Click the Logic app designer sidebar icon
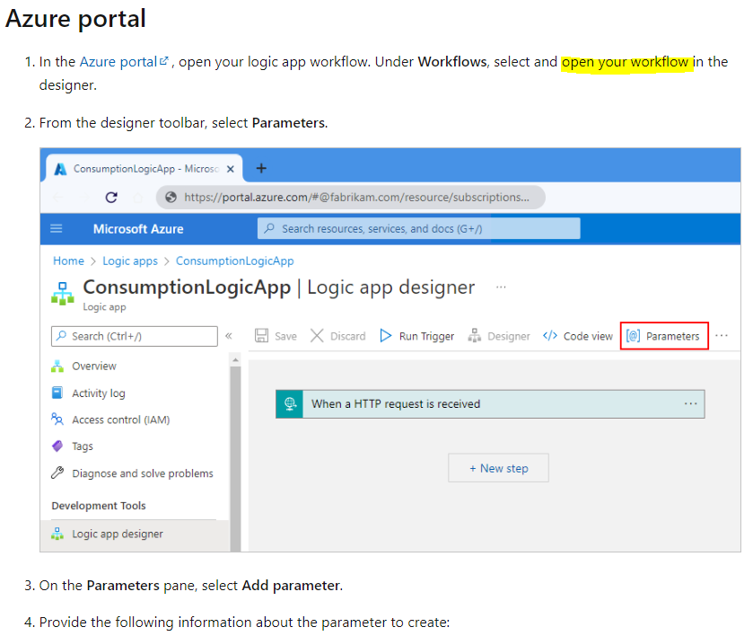The height and width of the screenshot is (636, 753). click(57, 534)
